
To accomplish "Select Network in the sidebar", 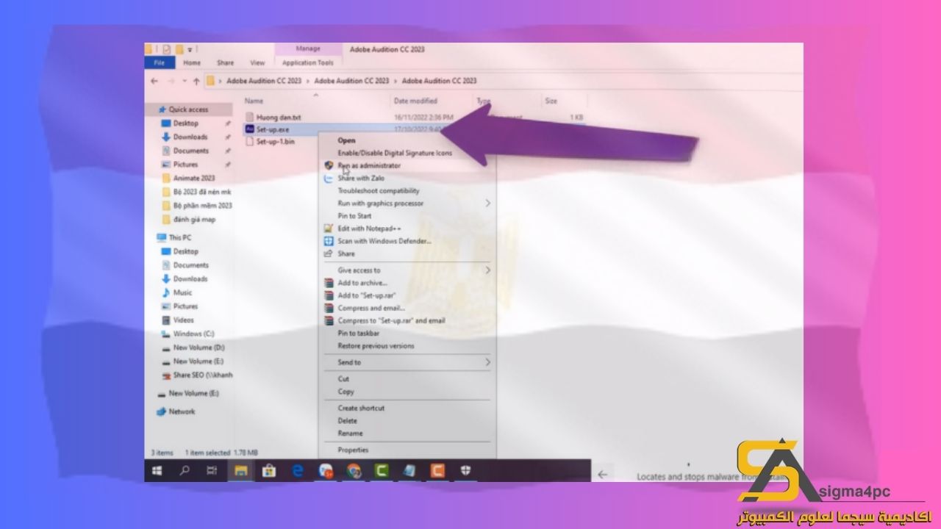I will (181, 411).
